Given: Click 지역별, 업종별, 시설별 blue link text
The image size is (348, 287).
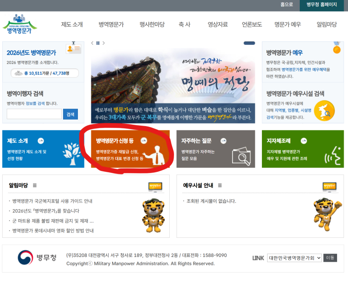Looking at the screenshot, I should (x=293, y=110).
